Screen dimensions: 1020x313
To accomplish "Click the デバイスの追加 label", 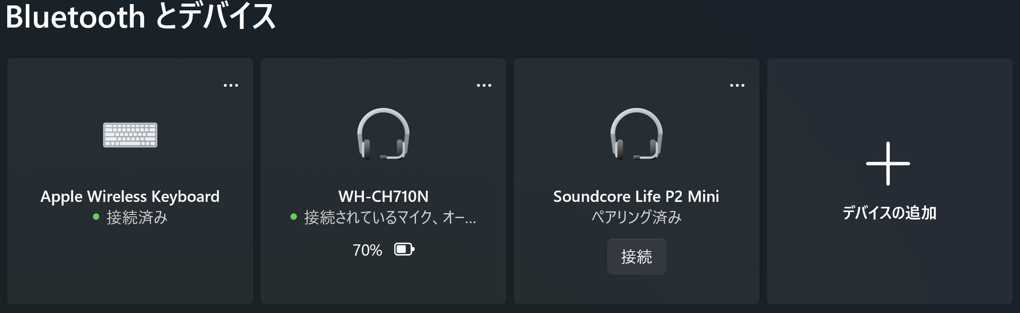I will click(x=889, y=212).
